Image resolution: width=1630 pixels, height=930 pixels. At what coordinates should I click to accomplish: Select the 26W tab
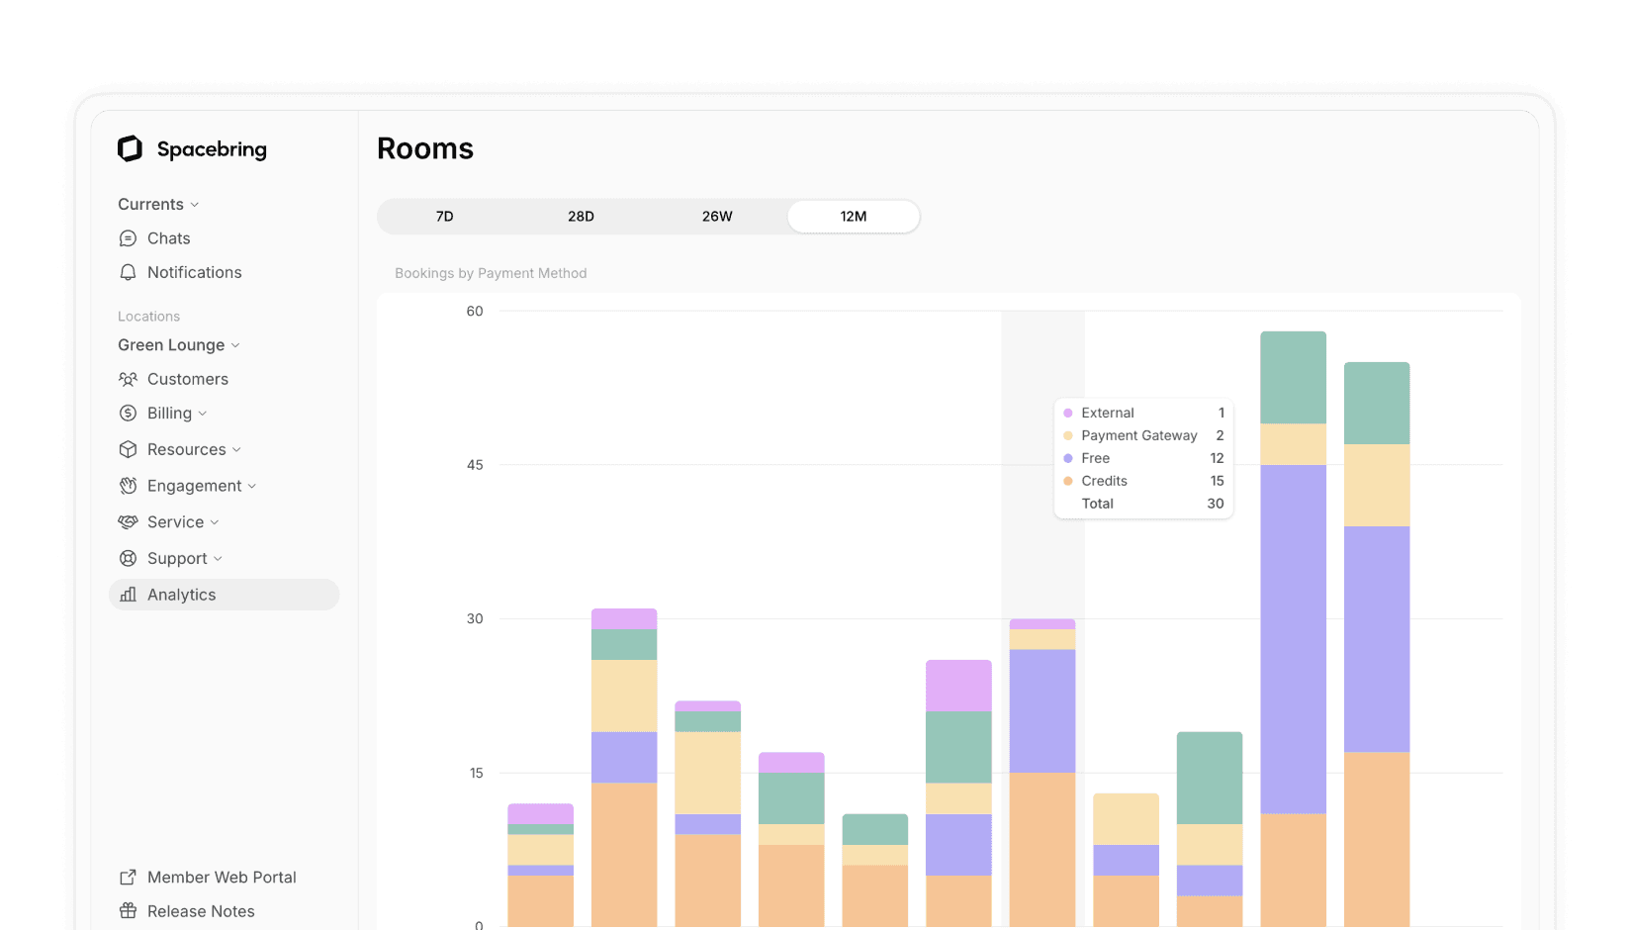pyautogui.click(x=716, y=216)
